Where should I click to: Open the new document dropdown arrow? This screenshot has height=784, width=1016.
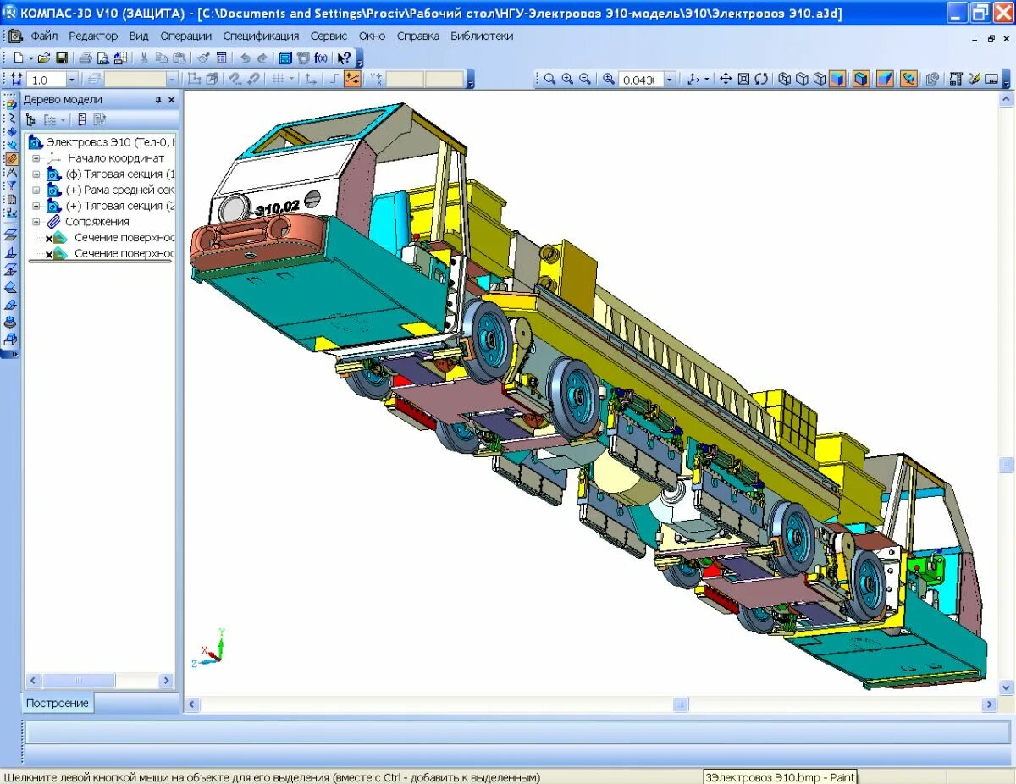click(x=30, y=58)
